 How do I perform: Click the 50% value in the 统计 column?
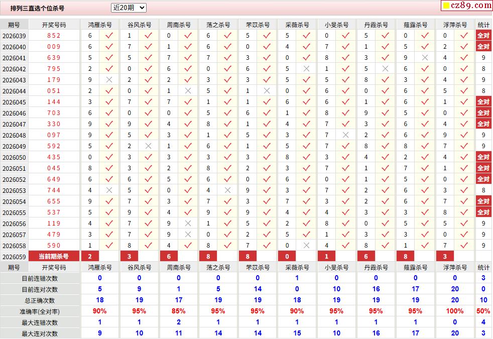pos(483,311)
